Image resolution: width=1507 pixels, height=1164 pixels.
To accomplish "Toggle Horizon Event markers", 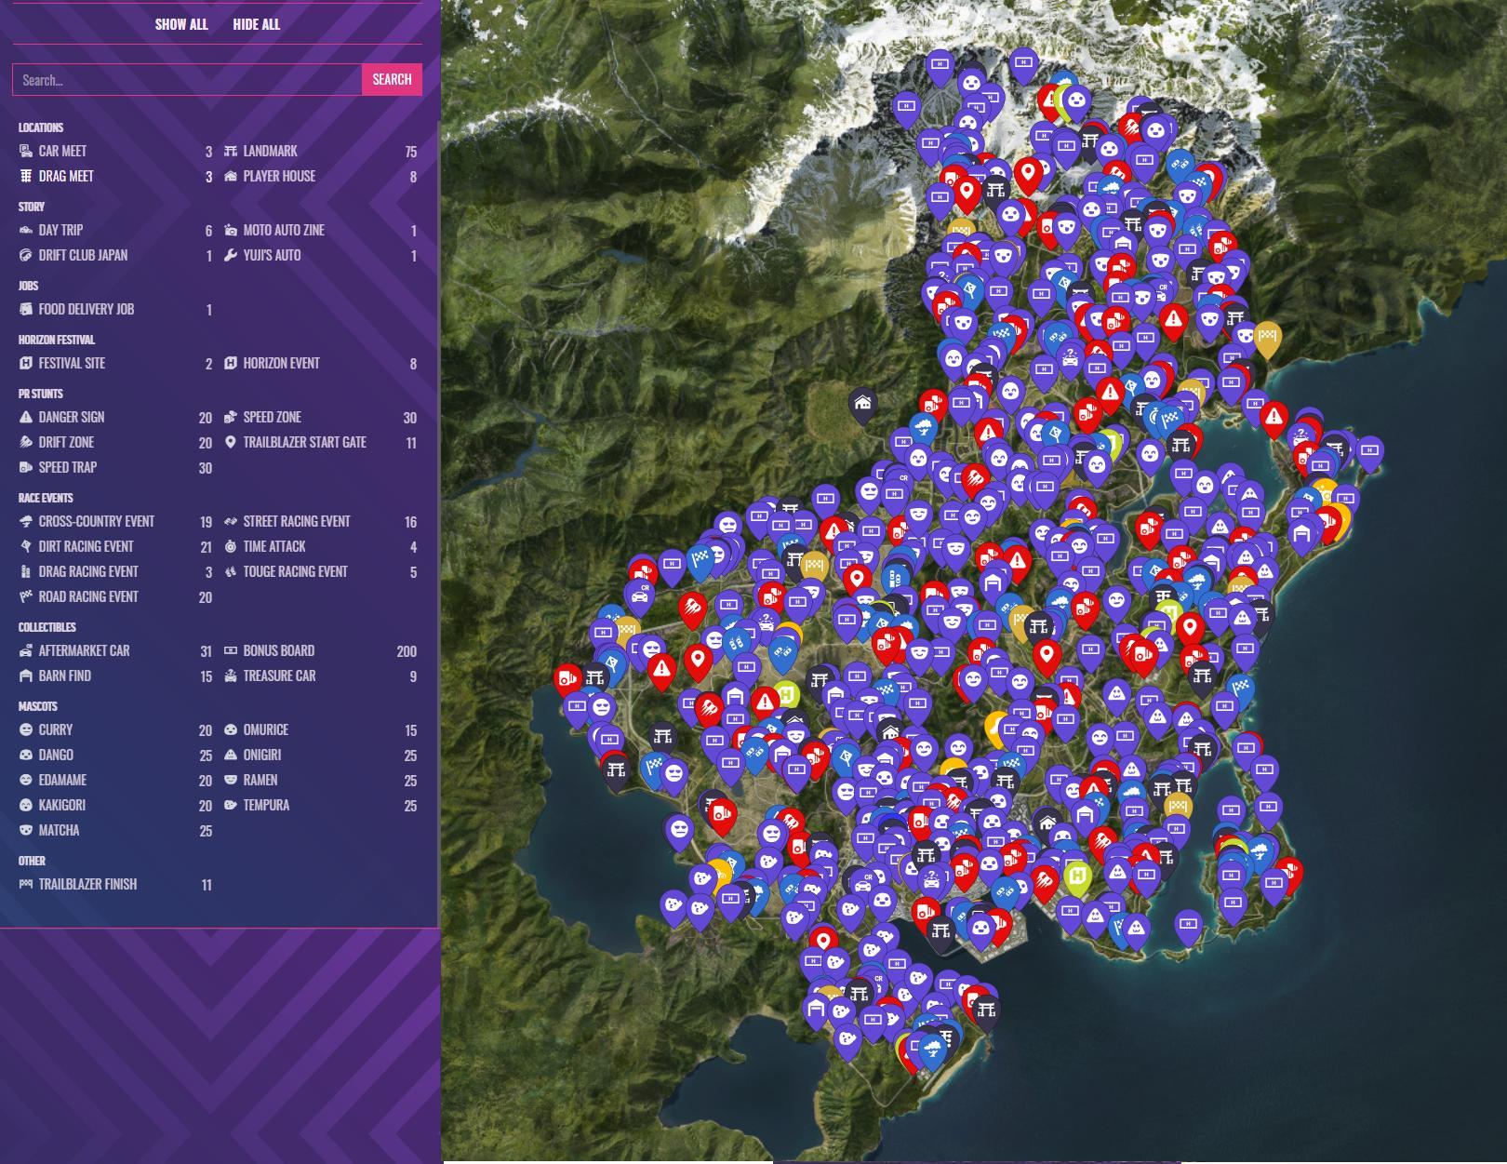I will [x=321, y=363].
